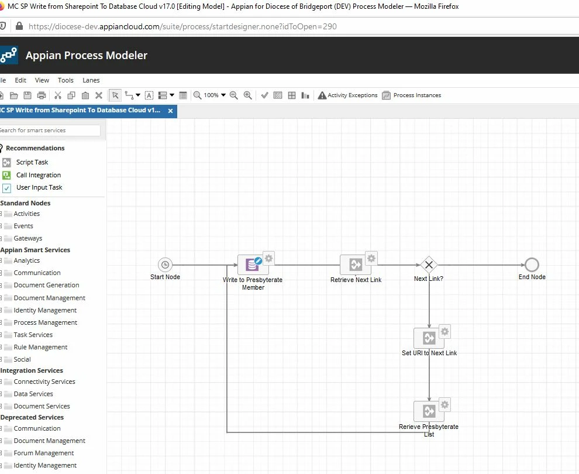Open the Tools menu

click(66, 80)
